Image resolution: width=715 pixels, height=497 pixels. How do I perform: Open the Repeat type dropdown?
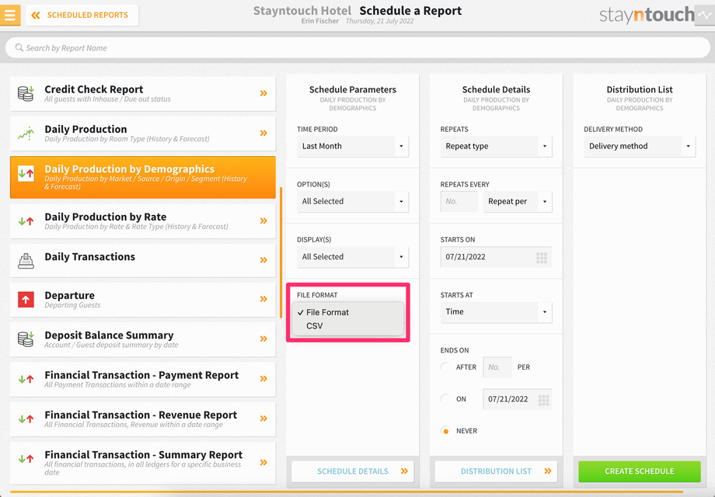click(x=496, y=146)
